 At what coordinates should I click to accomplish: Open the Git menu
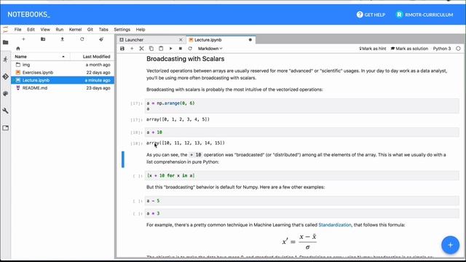point(90,29)
